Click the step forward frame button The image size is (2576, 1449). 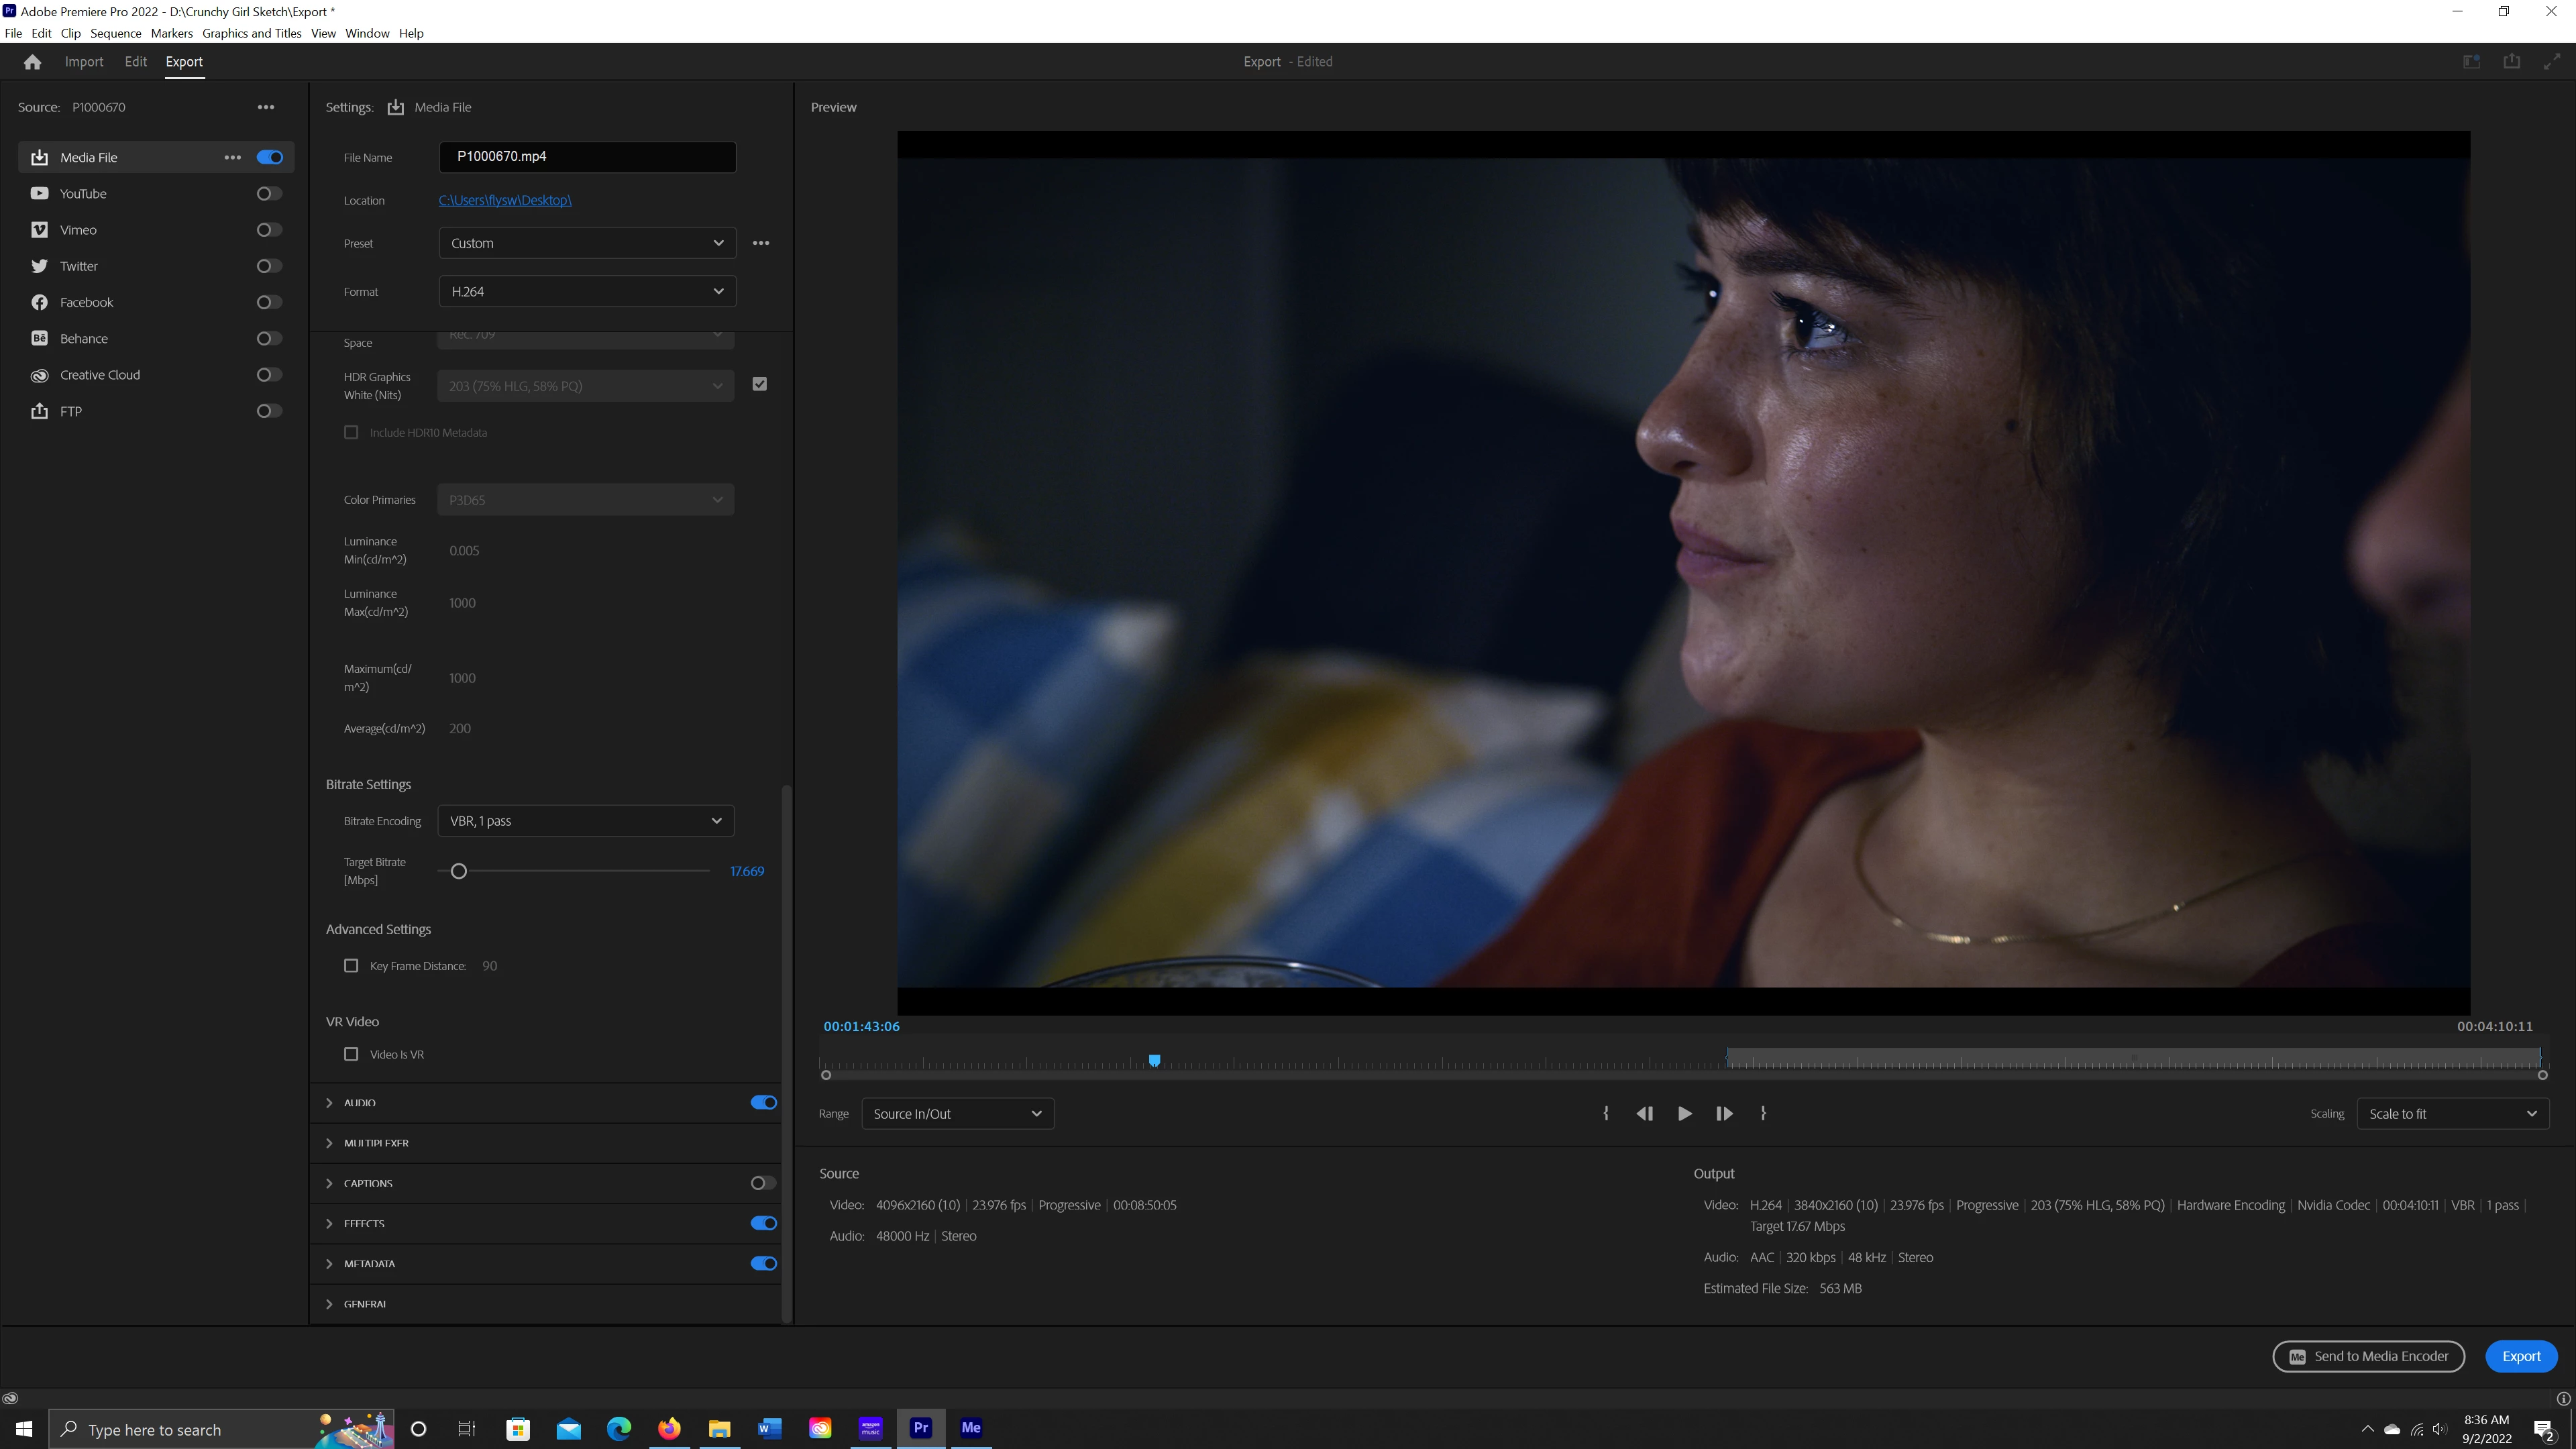point(1724,1113)
